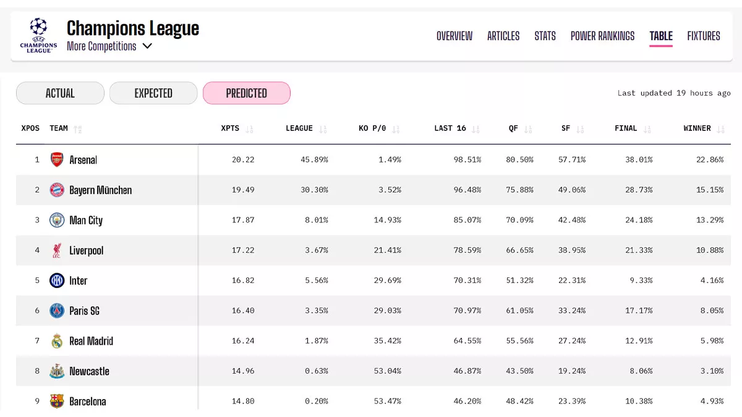Open the Barcelona team link
The image size is (742, 417).
(x=87, y=402)
